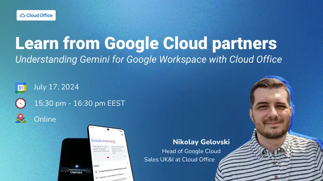This screenshot has width=323, height=181.
Task: Tap the Maps icon in second suggestion card
Action: point(124,156)
